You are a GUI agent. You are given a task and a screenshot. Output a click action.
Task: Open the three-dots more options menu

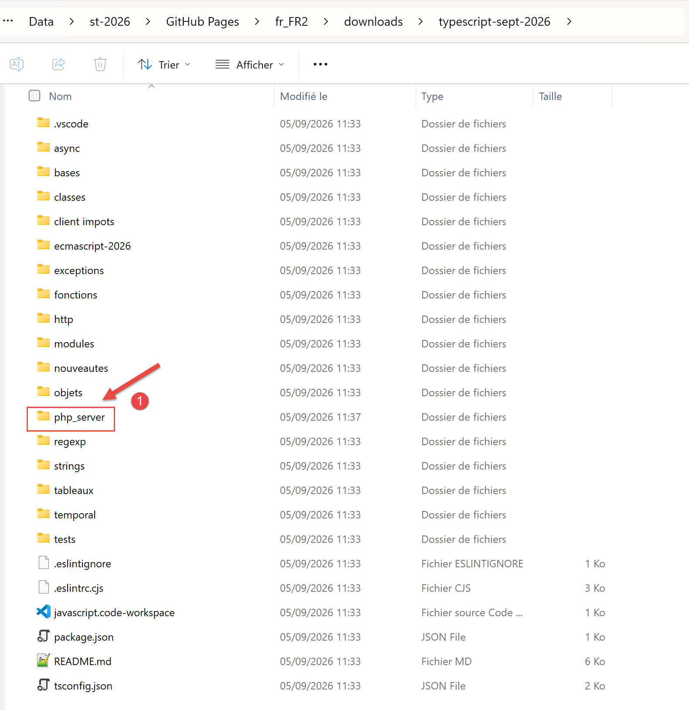click(321, 64)
